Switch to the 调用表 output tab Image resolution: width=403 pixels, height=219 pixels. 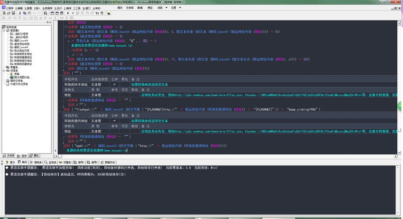coord(37,162)
